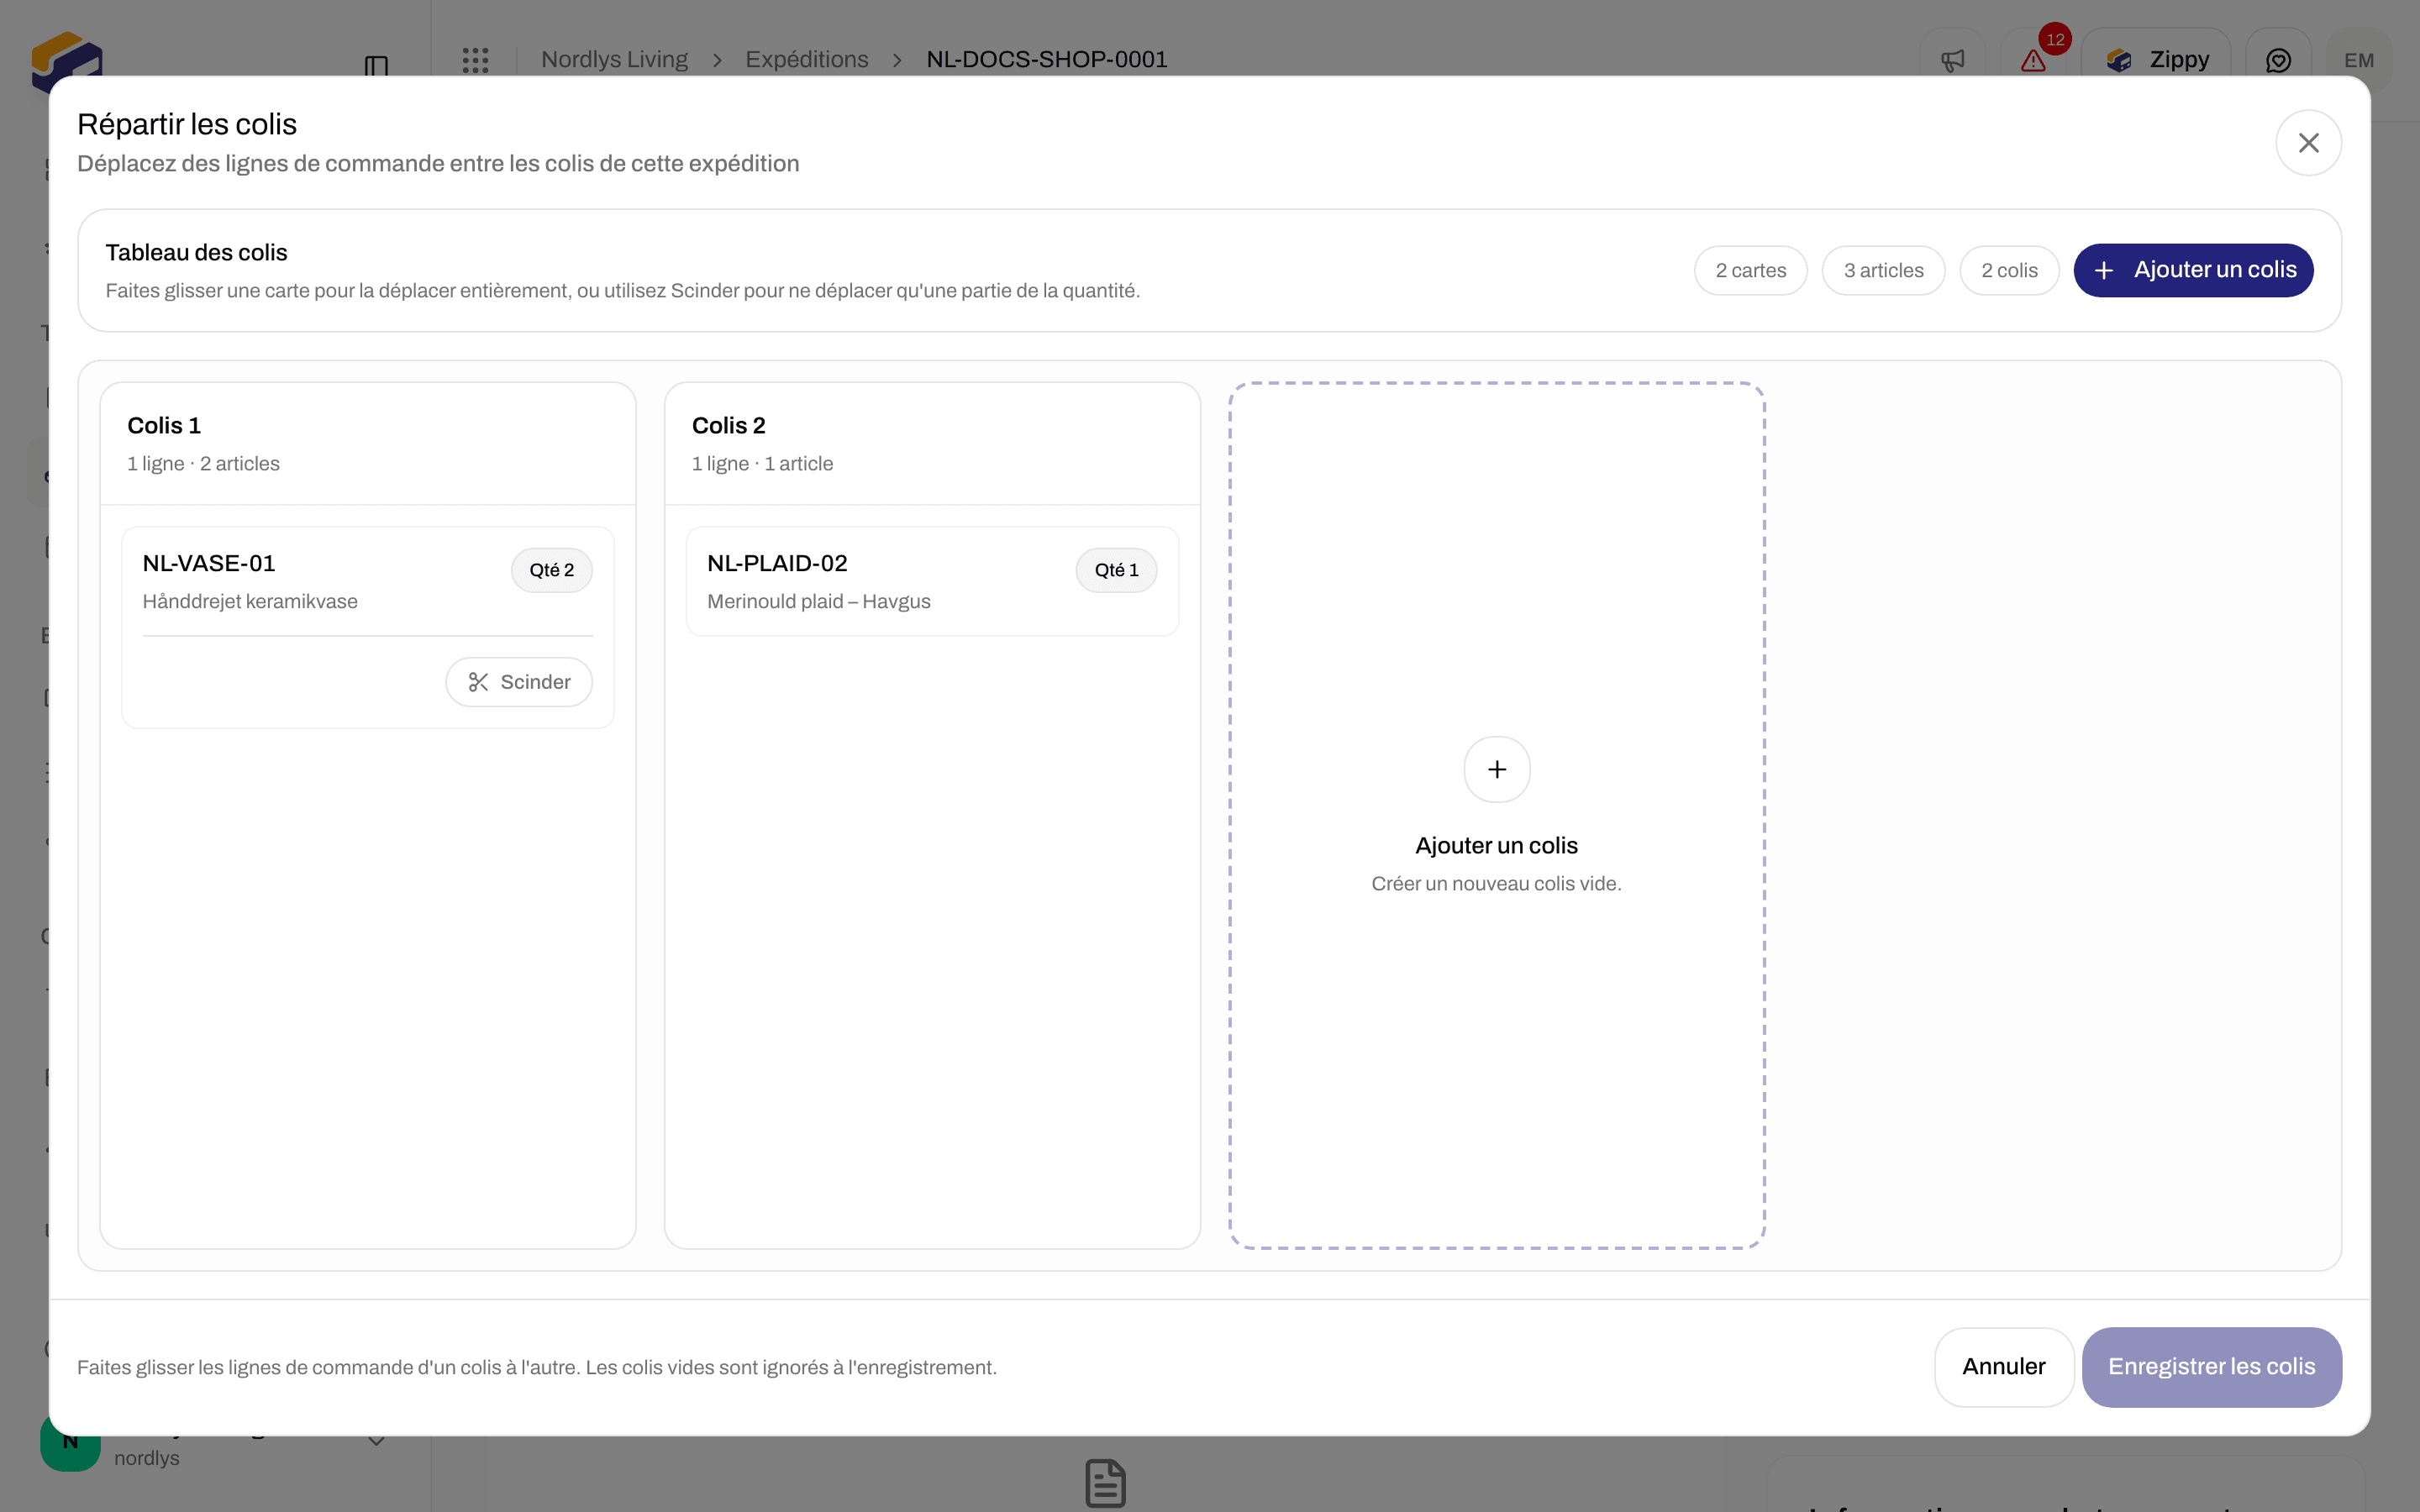Click the Qté 1 badge
Screen dimensions: 2420x1512
tap(1116, 570)
